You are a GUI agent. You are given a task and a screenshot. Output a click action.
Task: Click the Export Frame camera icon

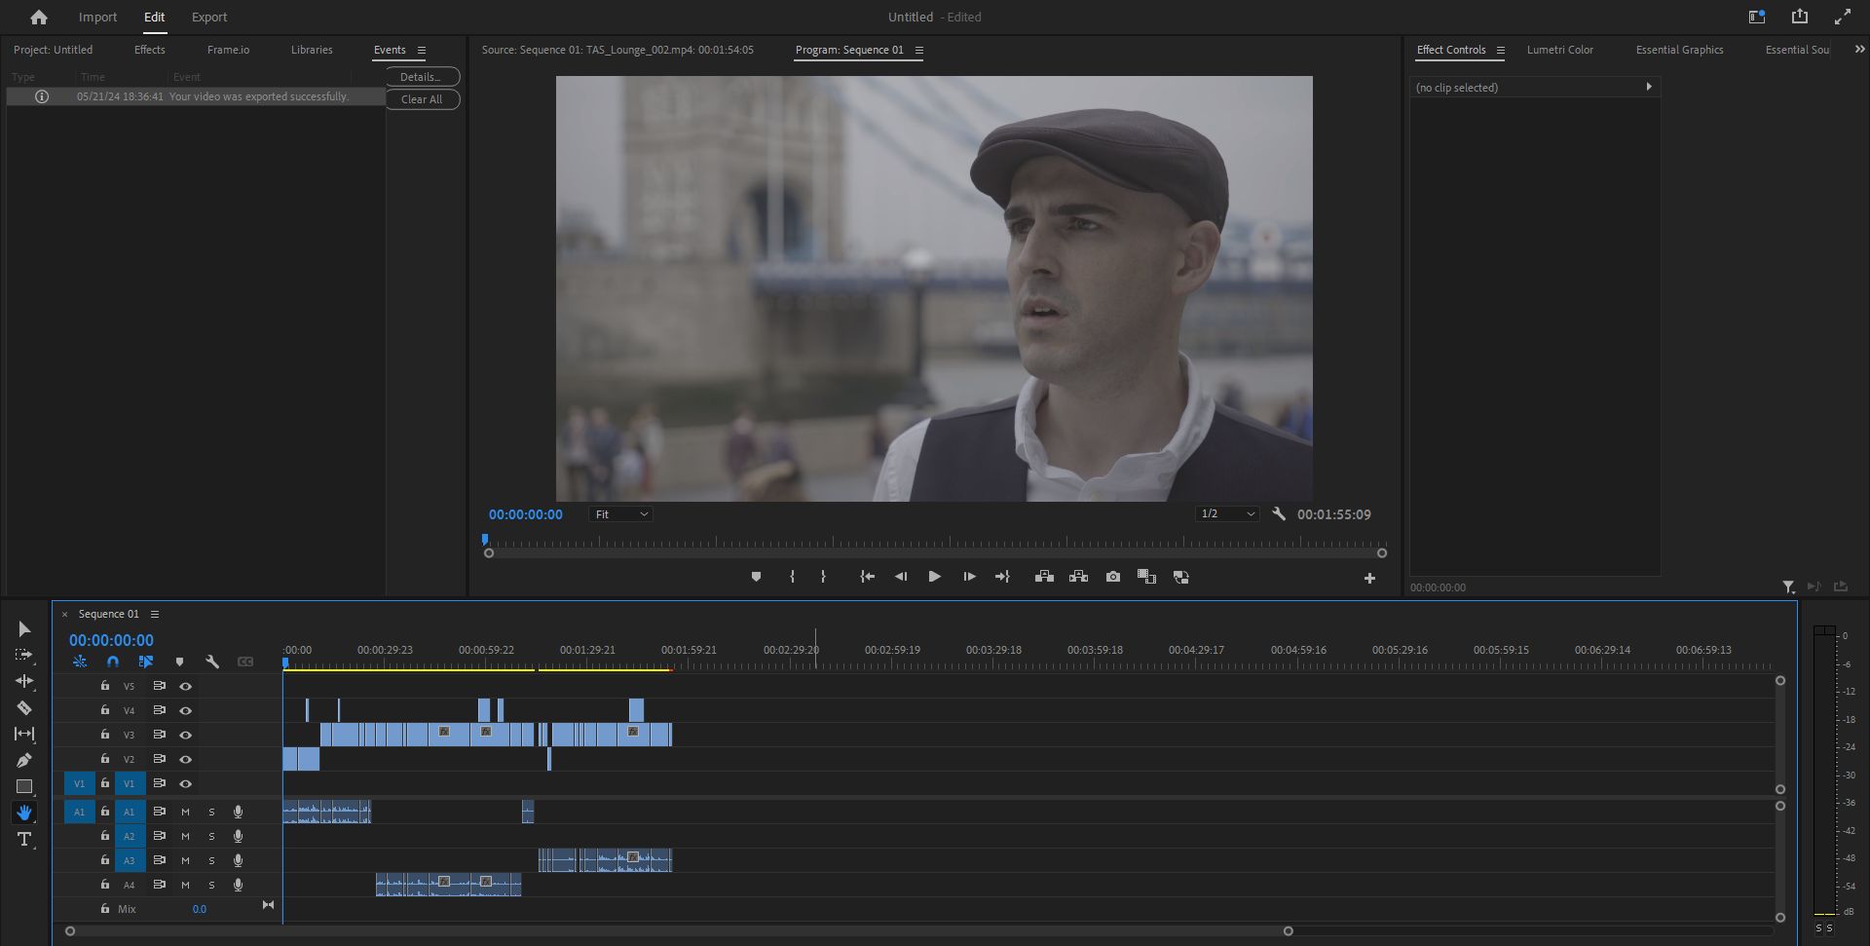point(1112,577)
